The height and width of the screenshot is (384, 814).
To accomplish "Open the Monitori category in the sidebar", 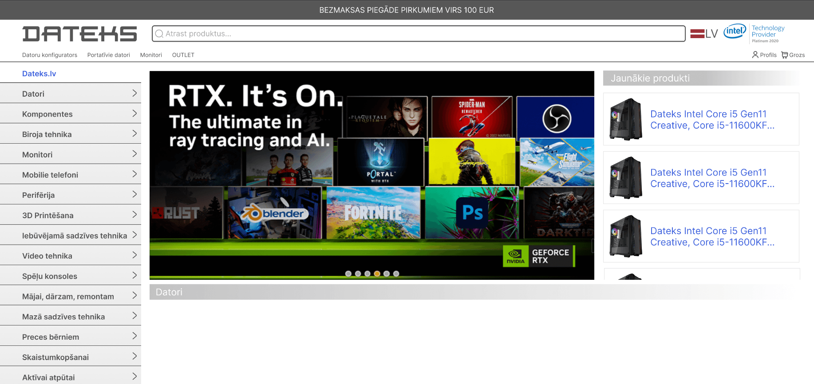I will (71, 154).
